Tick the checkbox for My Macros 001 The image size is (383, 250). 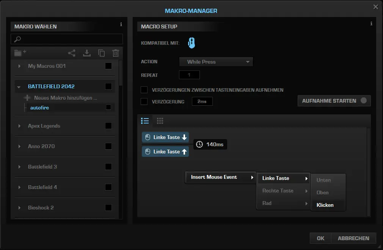(108, 66)
